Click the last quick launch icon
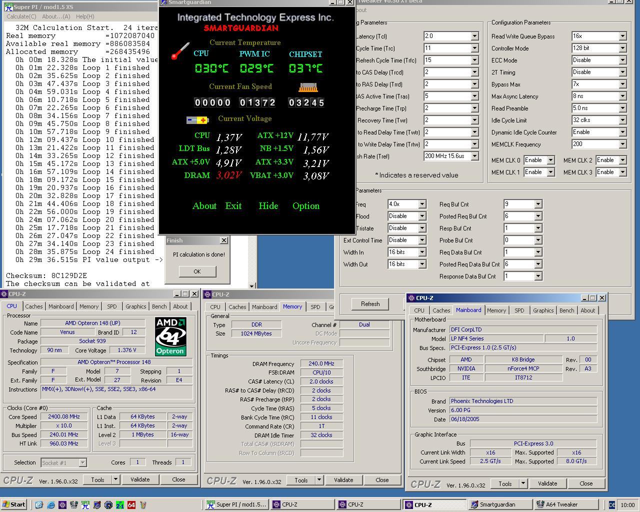The height and width of the screenshot is (512, 640). pos(143,504)
